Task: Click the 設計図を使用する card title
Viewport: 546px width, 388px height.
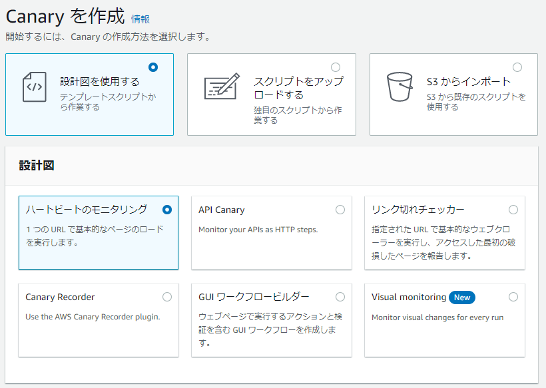Action: 100,81
